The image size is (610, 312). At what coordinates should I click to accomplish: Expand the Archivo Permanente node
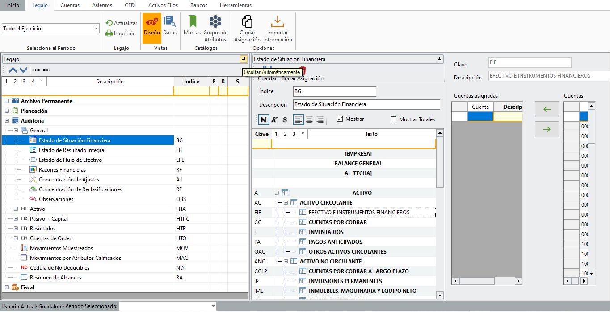(7, 101)
